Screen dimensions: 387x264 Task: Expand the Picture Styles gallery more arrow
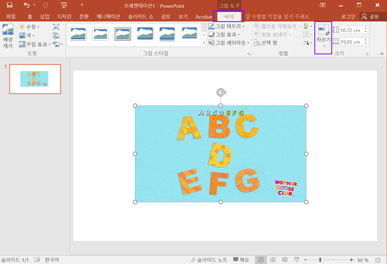[204, 43]
